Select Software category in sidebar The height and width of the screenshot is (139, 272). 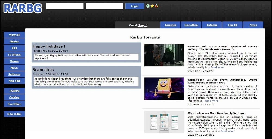coord(14,74)
